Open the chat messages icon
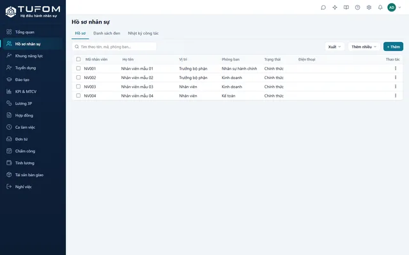Screen dimensions: 409x255 point(323,7)
